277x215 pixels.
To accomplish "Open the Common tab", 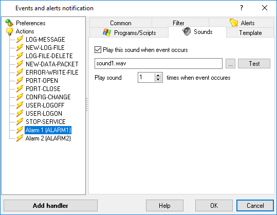I will 121,23.
